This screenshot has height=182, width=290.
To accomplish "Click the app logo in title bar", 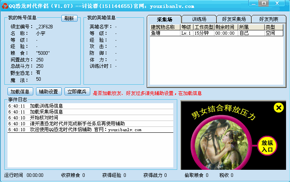I will pyautogui.click(x=5, y=6).
